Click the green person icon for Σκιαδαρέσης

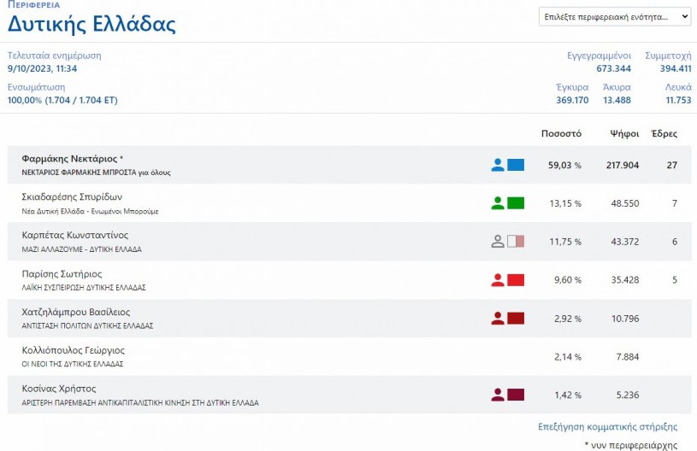click(x=498, y=203)
